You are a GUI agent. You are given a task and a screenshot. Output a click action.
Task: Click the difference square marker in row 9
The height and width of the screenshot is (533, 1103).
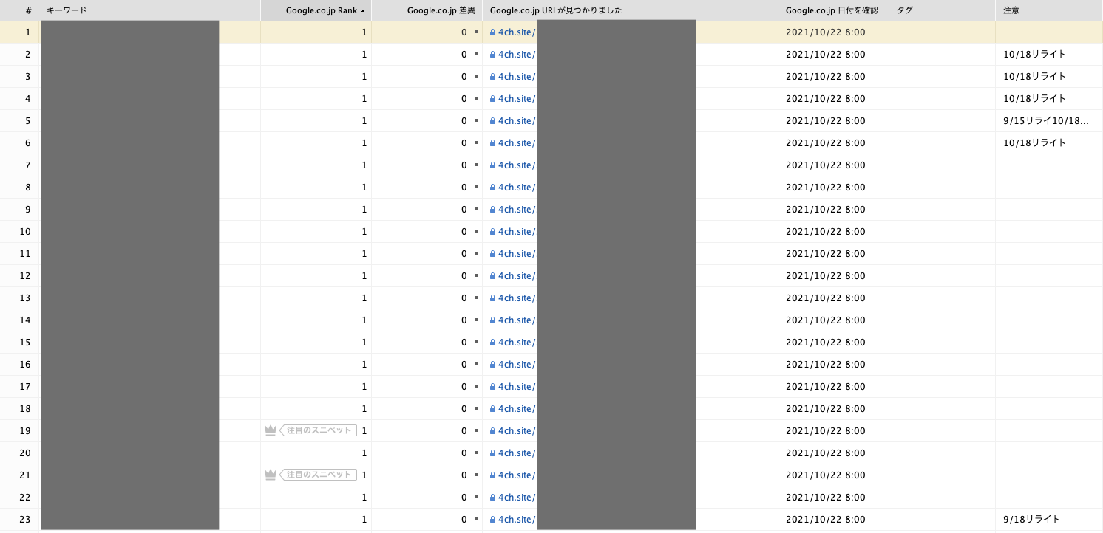(x=476, y=210)
